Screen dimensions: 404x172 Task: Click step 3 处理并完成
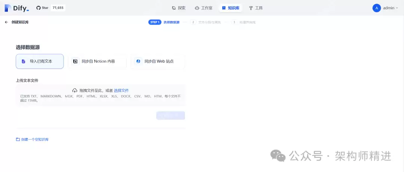(244, 22)
